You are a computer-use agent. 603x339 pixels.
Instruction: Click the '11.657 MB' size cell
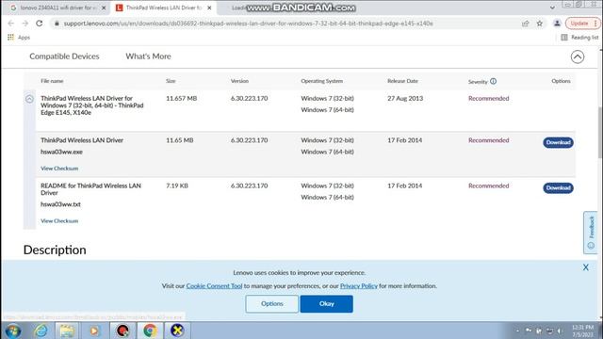click(x=182, y=98)
